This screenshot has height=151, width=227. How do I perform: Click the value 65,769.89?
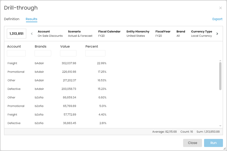coord(70,106)
